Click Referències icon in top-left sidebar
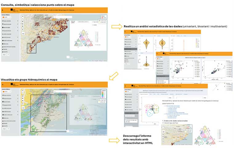Image resolution: width=234 pixels, height=151 pixels. 3,44
